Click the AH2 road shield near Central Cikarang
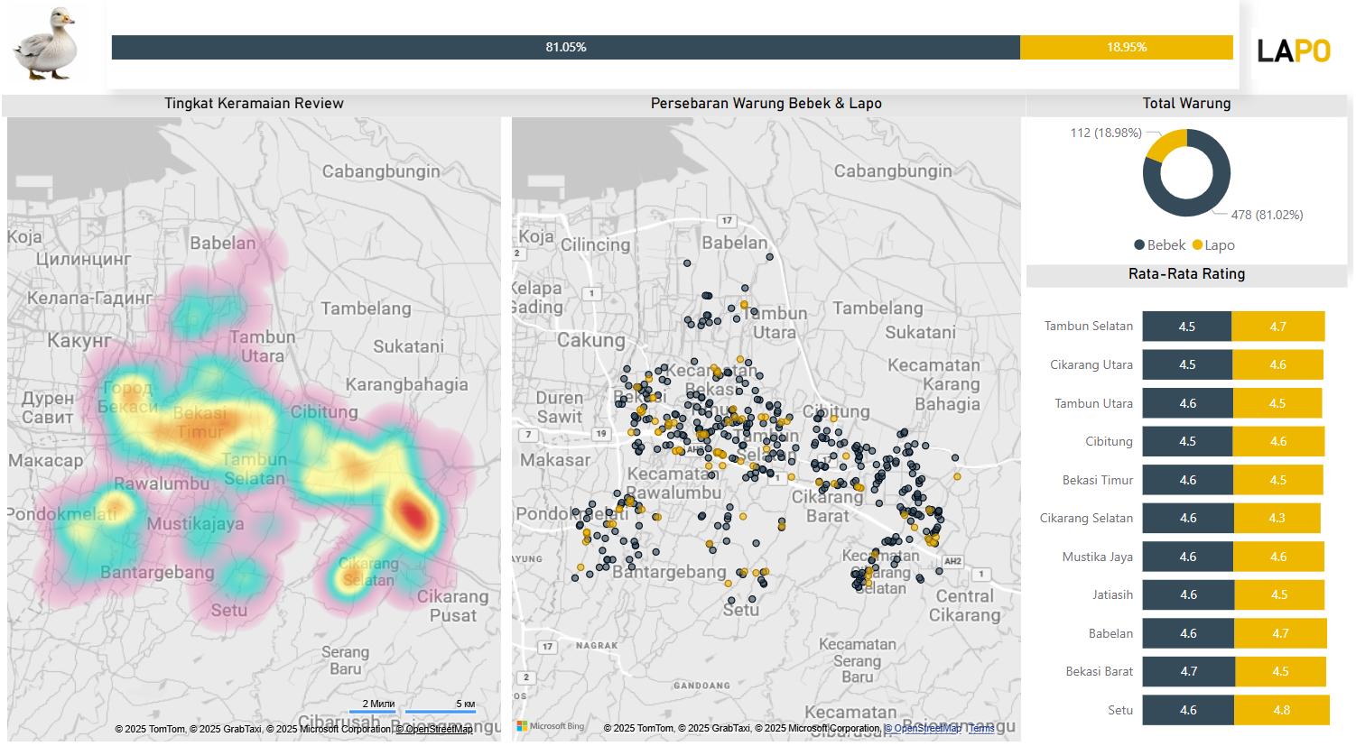1356x746 pixels. [x=952, y=561]
